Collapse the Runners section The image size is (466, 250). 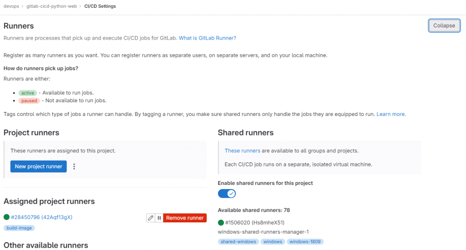pyautogui.click(x=444, y=25)
